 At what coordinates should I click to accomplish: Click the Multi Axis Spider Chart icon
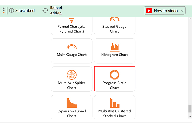(72, 75)
